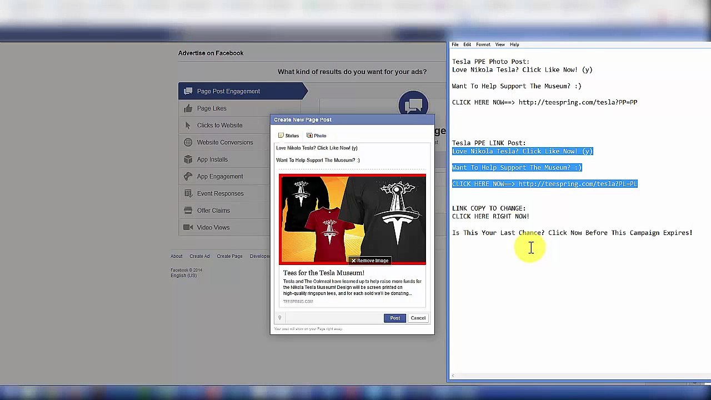Click the Tesla t-shirts preview image

click(x=352, y=219)
